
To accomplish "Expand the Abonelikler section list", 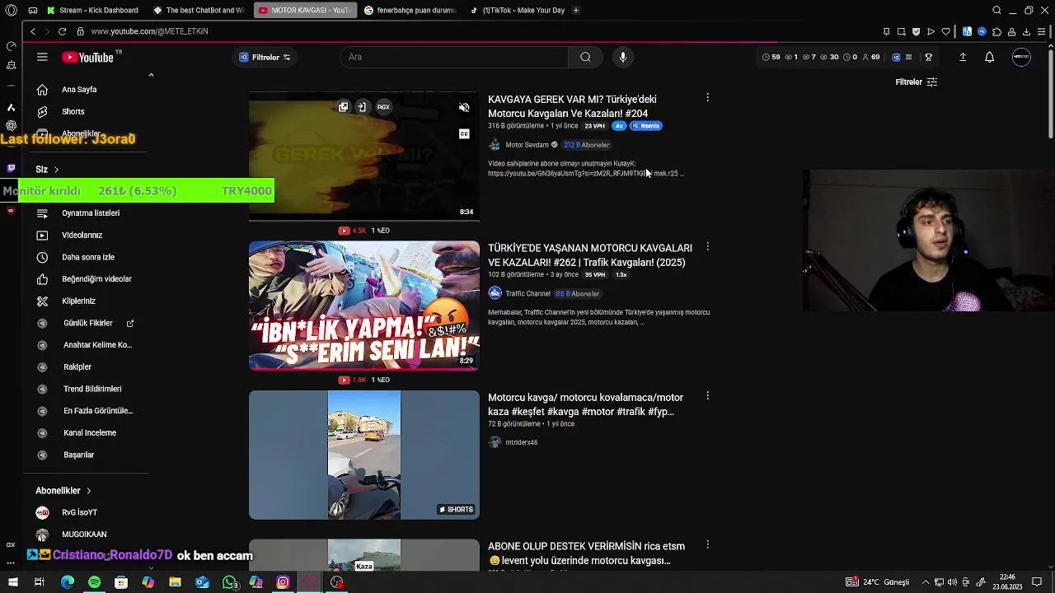I will pos(63,490).
